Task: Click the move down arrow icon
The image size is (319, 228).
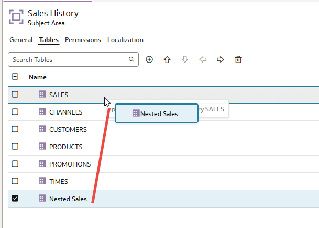Action: (x=185, y=60)
